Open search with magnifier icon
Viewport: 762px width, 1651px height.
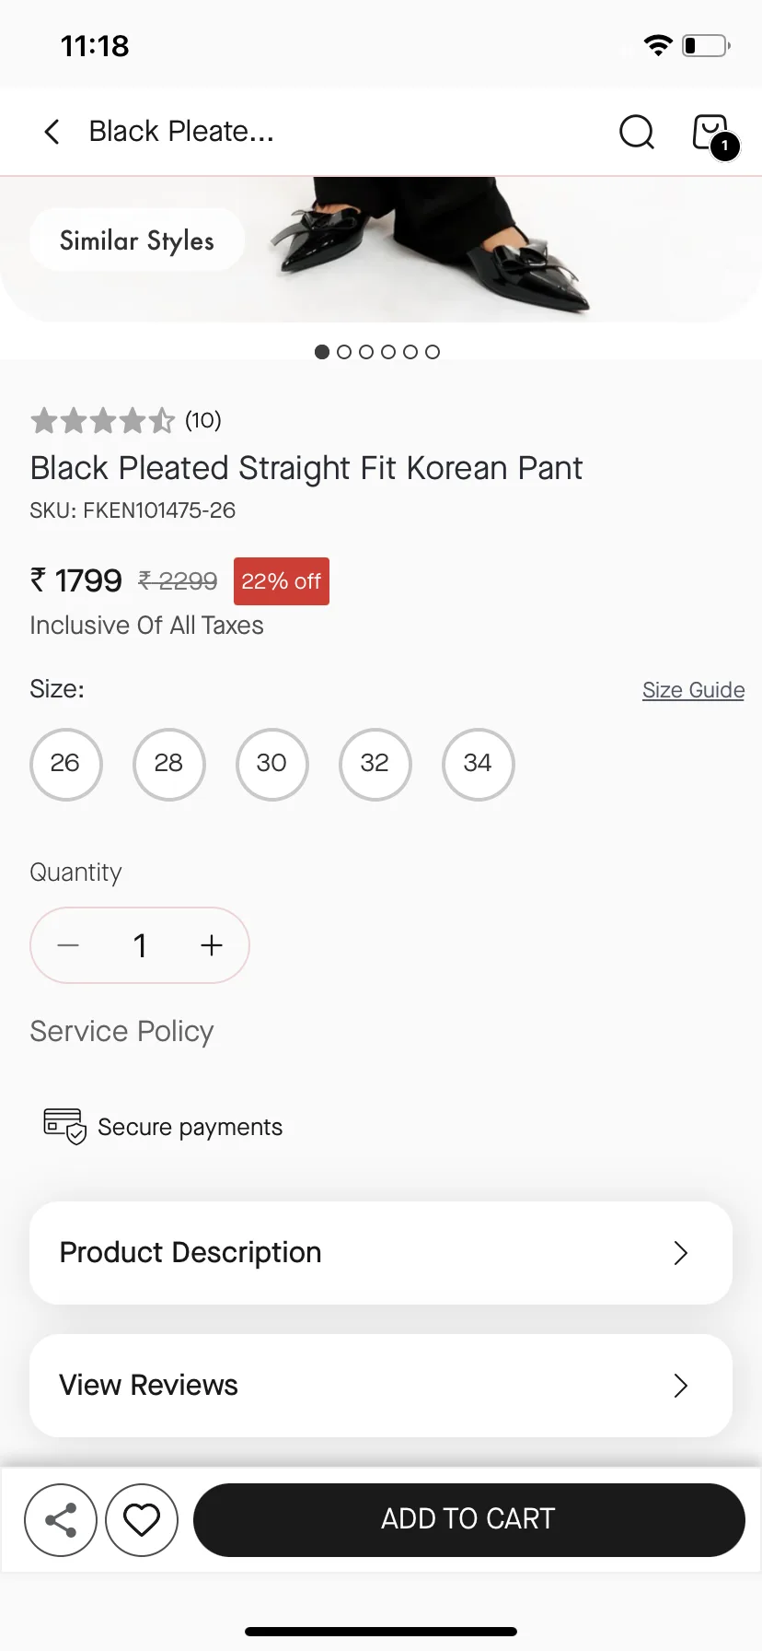pos(637,132)
